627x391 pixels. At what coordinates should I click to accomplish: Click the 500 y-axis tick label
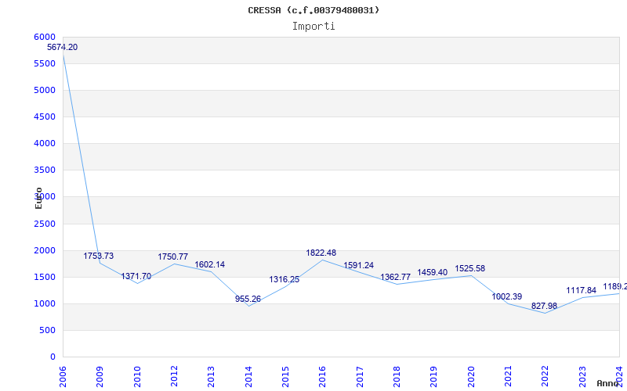pos(48,330)
